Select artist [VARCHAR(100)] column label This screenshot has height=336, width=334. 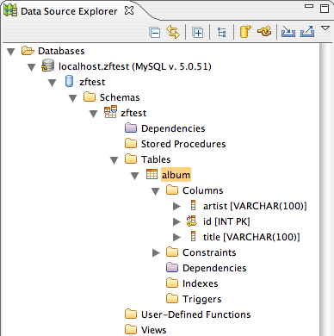pyautogui.click(x=255, y=206)
